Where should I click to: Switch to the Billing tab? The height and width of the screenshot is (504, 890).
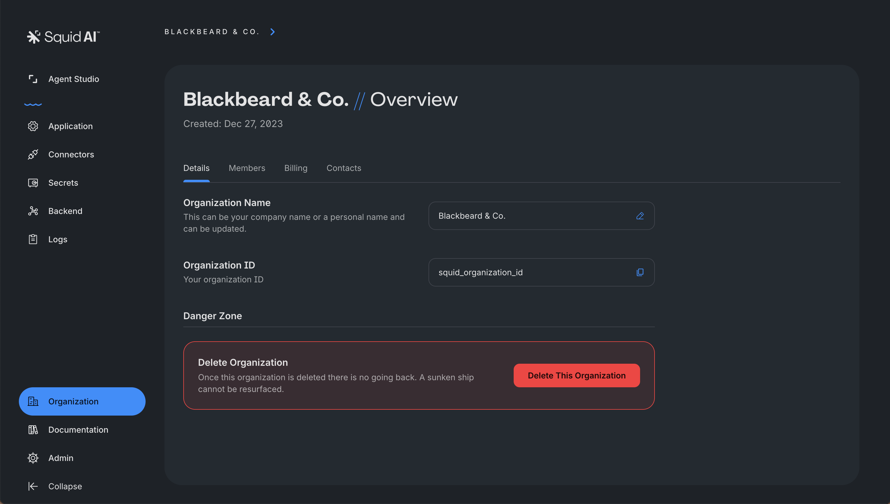(x=296, y=168)
